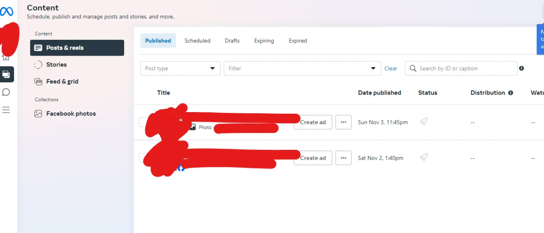
Task: Click the Collections section label
Action: (47, 100)
